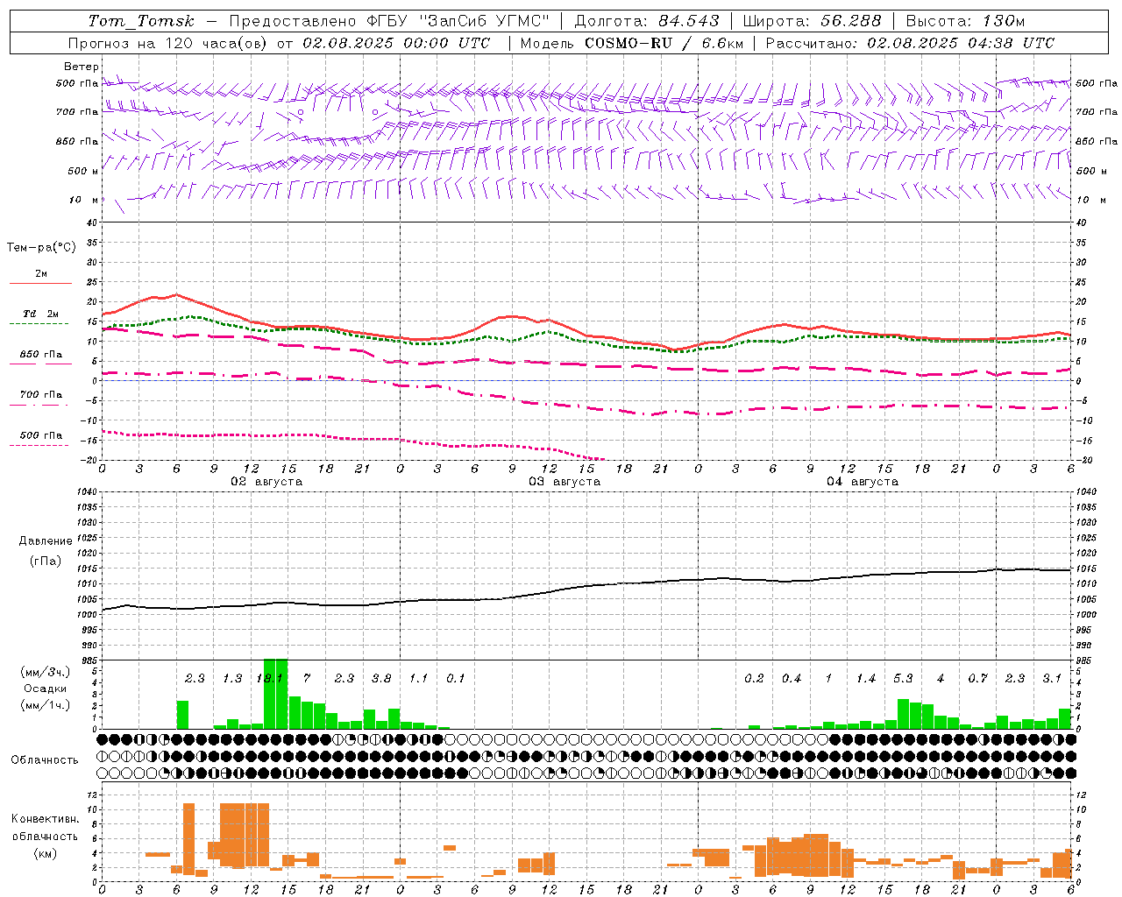Click the 5.3 precipitation value
Screen dimensions: 1122x897
pyautogui.click(x=903, y=679)
